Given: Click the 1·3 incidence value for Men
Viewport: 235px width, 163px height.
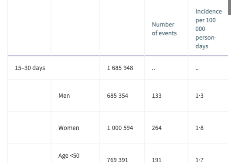Looking at the screenshot, I should [x=199, y=96].
